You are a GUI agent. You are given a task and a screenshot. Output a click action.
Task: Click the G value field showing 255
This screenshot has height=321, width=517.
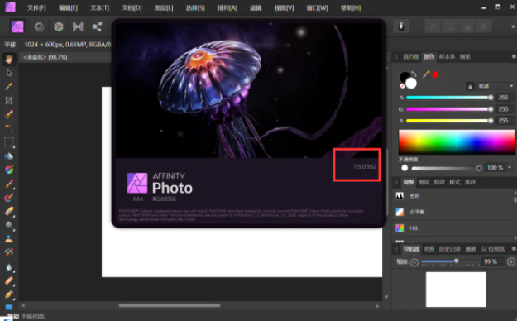point(505,109)
